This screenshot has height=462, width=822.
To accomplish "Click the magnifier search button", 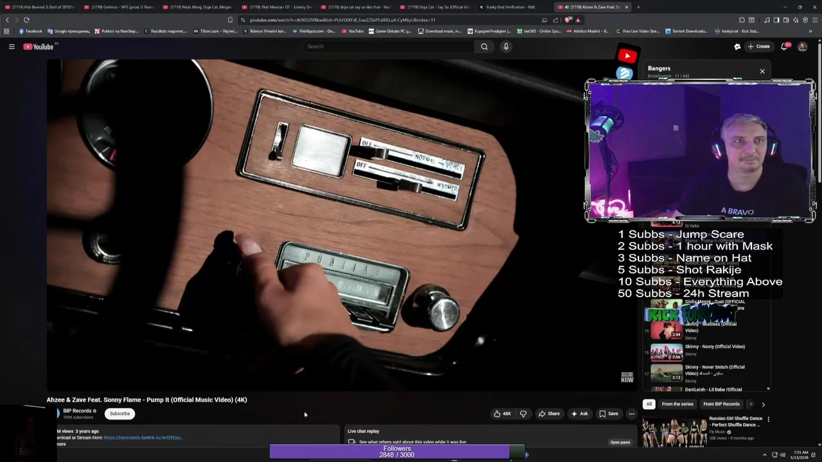I will (484, 46).
